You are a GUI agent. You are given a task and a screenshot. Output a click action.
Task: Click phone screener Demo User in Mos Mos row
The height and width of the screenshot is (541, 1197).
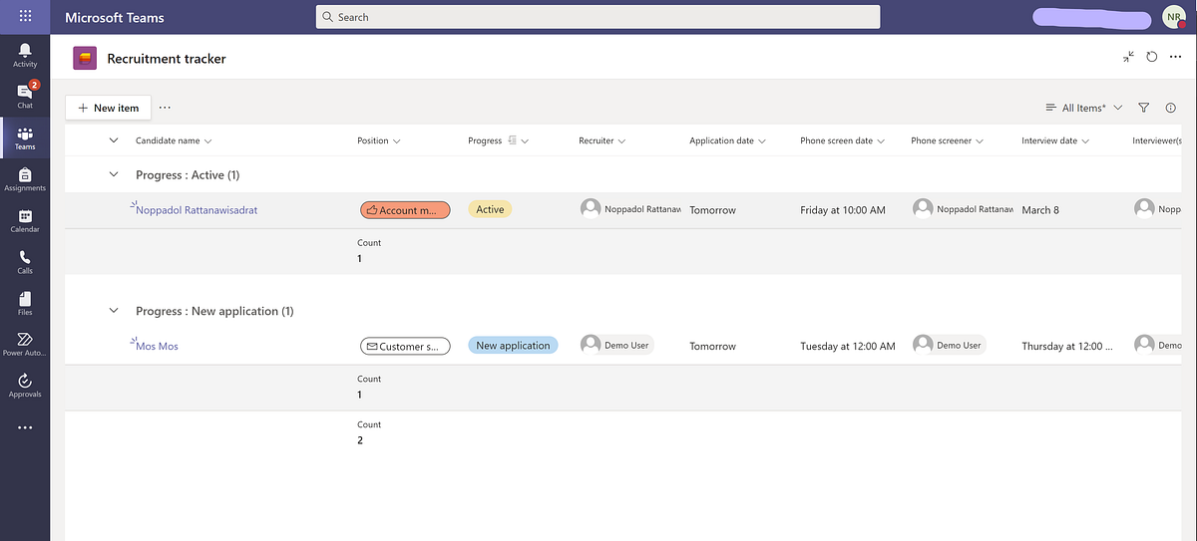pyautogui.click(x=949, y=345)
